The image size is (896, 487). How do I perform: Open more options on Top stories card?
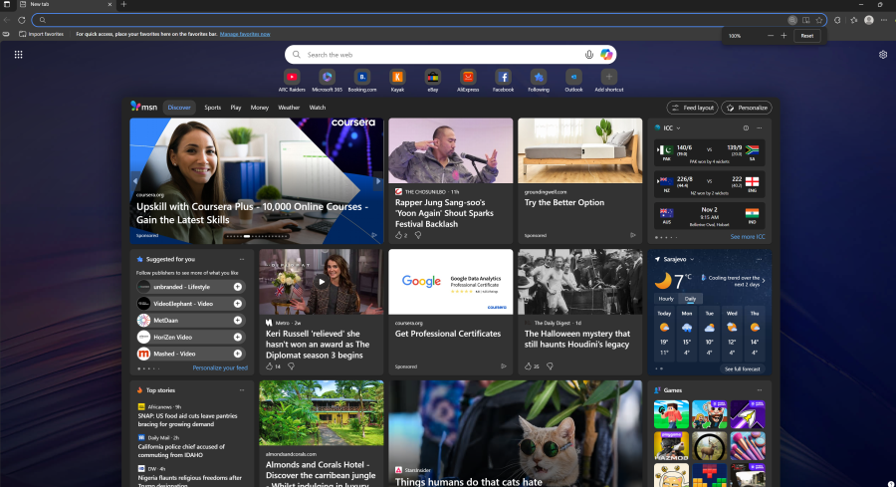coord(242,390)
